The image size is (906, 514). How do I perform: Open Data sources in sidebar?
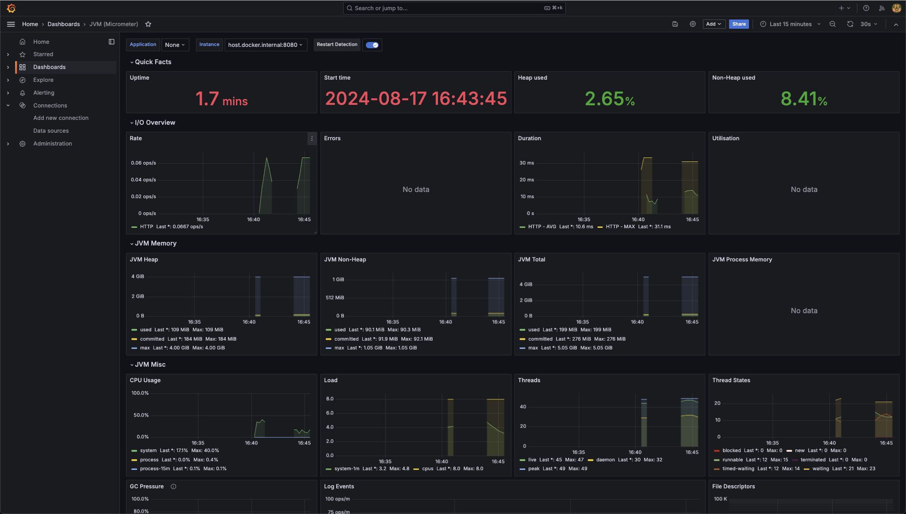pyautogui.click(x=51, y=131)
